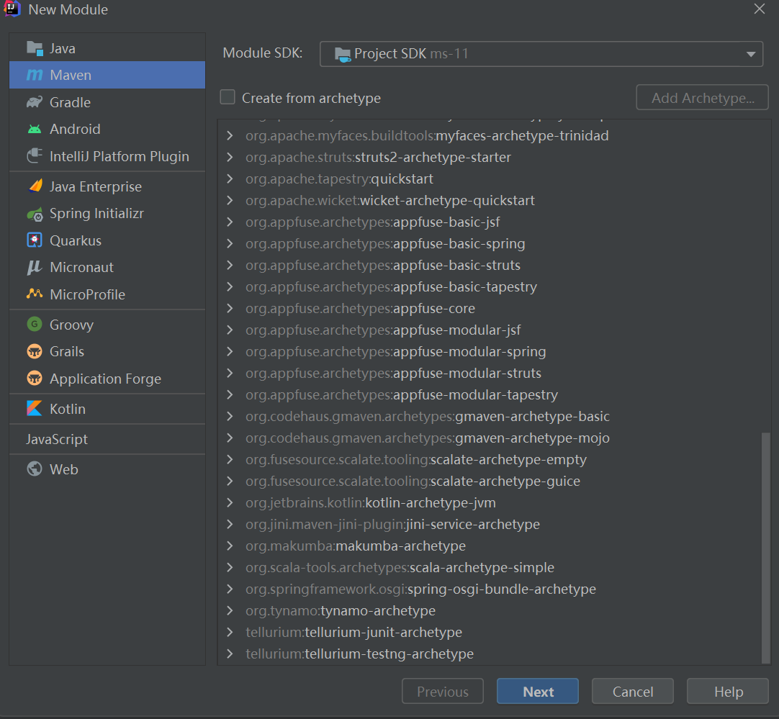Click the Spring Initializr icon
779x719 pixels.
point(35,214)
